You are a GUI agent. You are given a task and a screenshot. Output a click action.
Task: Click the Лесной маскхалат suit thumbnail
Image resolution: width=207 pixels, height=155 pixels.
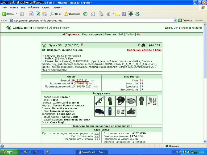(142, 101)
